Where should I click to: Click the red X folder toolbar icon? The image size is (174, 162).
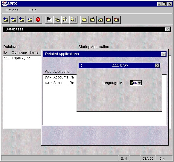[x=109, y=20]
